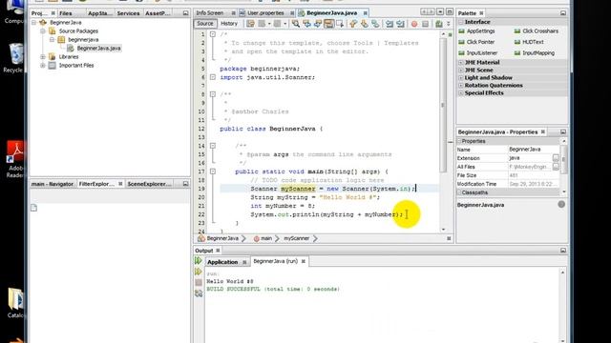
Task: Expand Light and Shadow palette category
Action: point(461,78)
